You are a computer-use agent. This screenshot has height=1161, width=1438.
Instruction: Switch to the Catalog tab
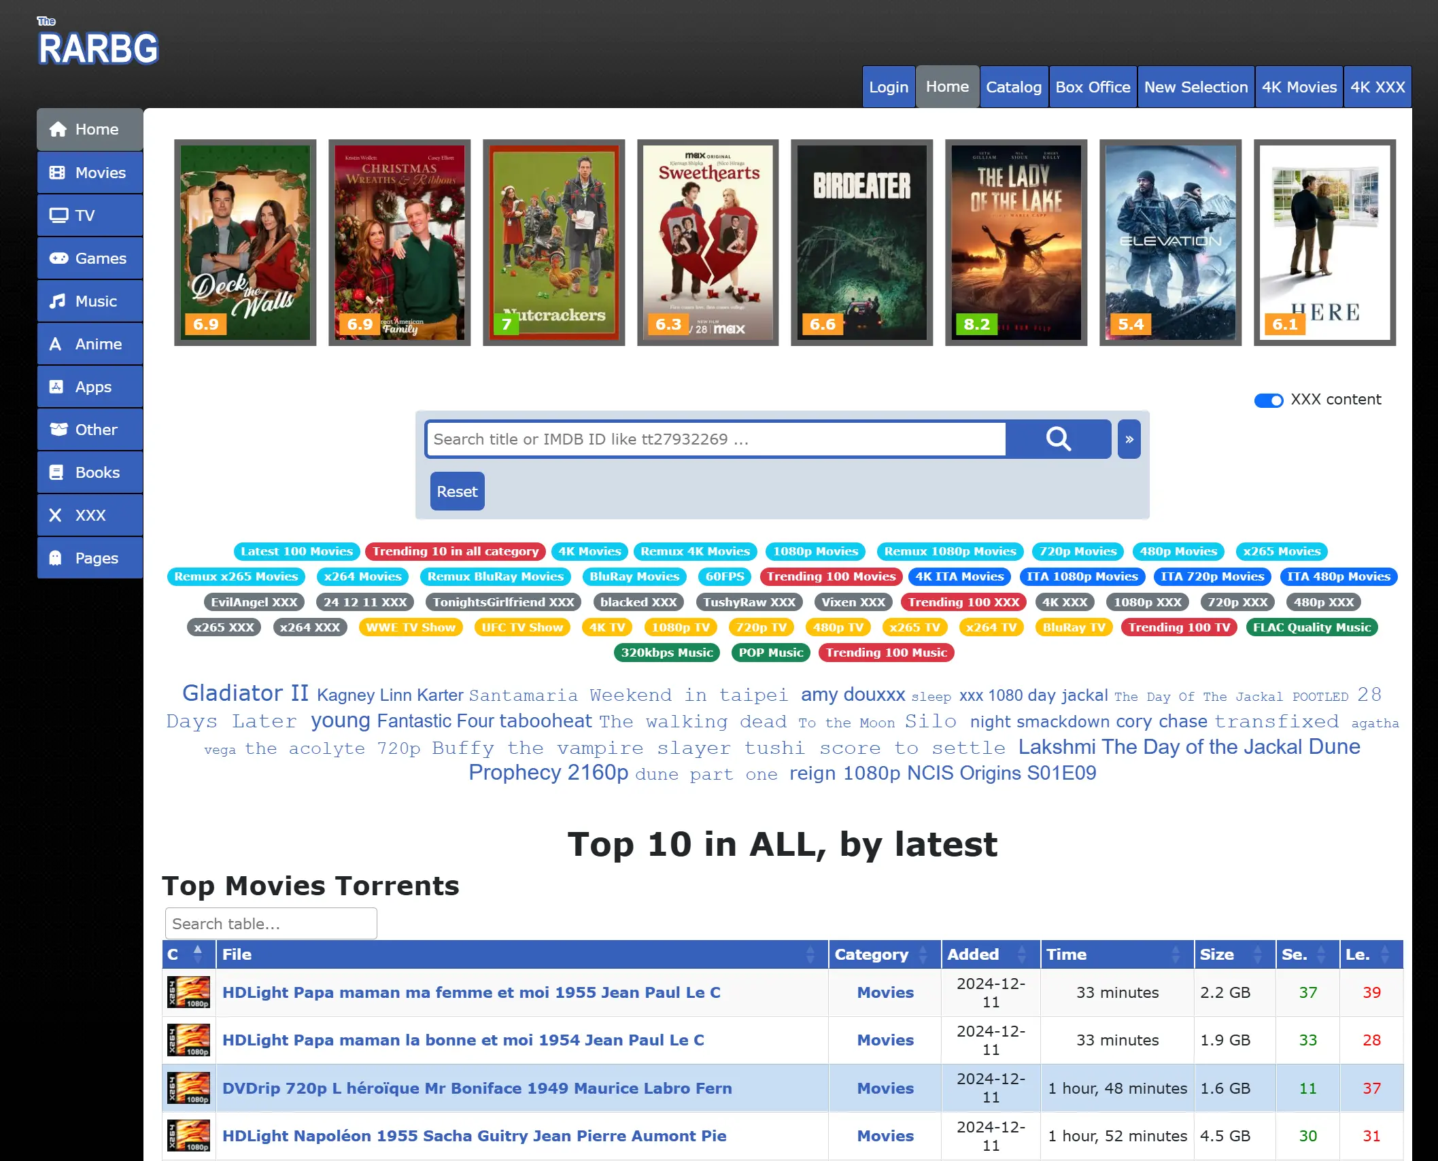coord(1013,87)
